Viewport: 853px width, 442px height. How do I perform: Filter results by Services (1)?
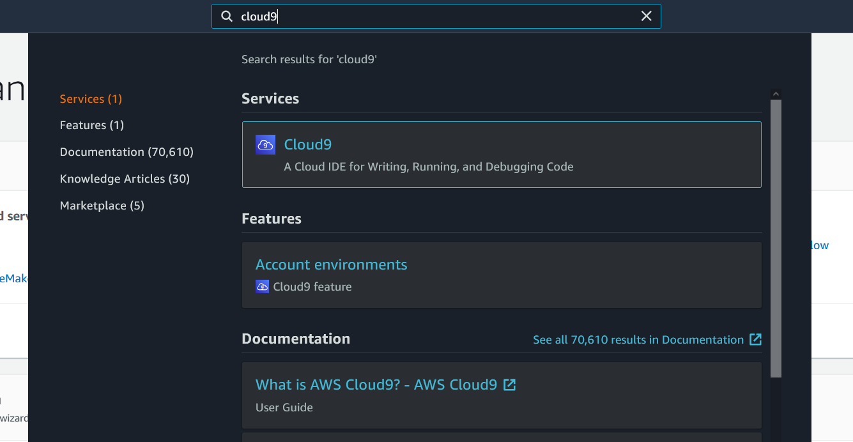pos(91,99)
